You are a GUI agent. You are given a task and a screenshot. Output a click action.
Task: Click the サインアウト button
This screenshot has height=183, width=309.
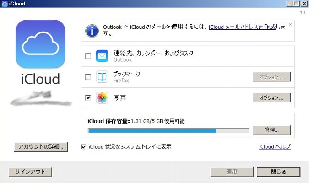pos(30,172)
